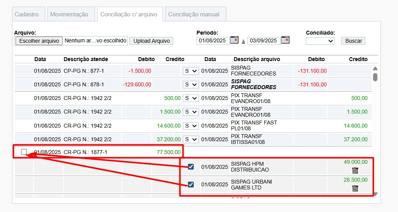Delete SISPAG HPM DISTRIBUICAO entry with trash icon
Image resolution: width=398 pixels, height=212 pixels.
click(x=355, y=170)
